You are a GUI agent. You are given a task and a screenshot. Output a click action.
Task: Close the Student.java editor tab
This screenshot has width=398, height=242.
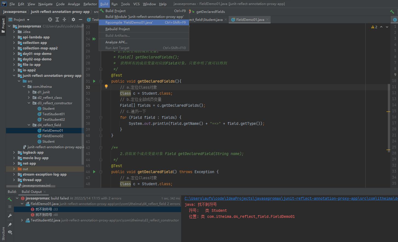(x=226, y=19)
